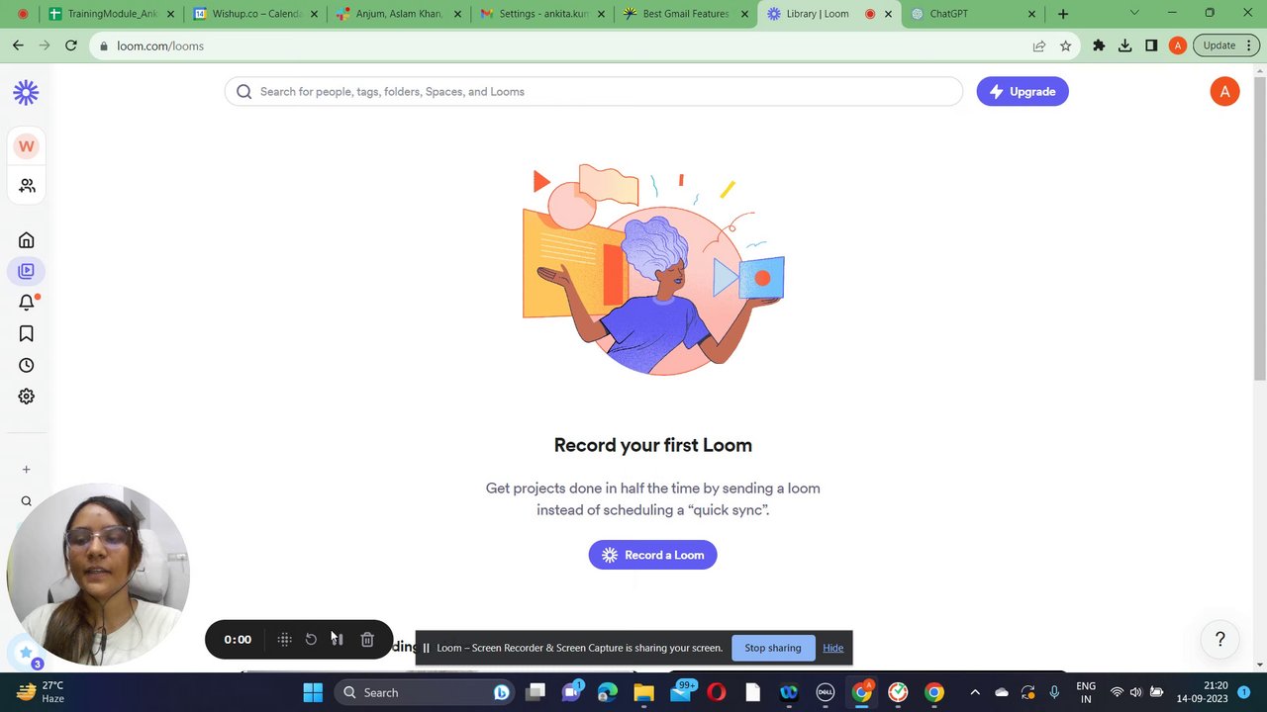Image resolution: width=1267 pixels, height=712 pixels.
Task: Click the page vertical scrollbar
Action: (x=1259, y=227)
